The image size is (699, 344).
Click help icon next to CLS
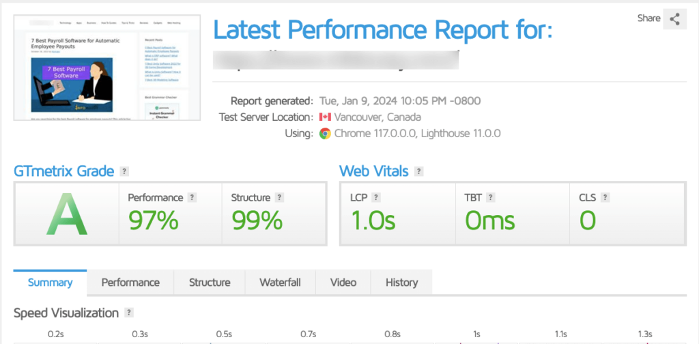click(x=605, y=198)
